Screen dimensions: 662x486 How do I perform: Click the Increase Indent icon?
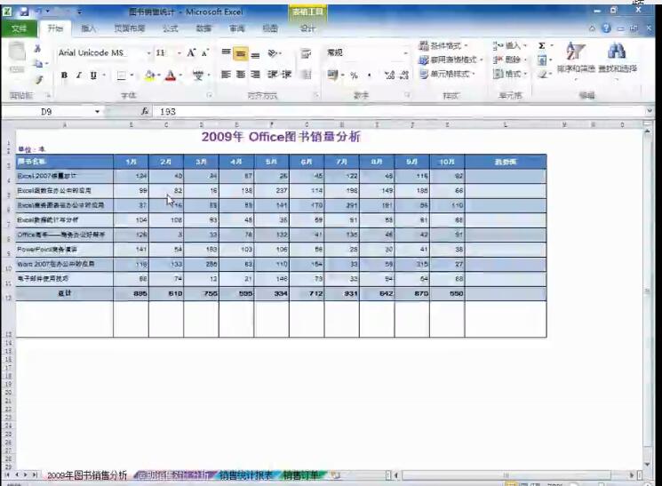286,75
